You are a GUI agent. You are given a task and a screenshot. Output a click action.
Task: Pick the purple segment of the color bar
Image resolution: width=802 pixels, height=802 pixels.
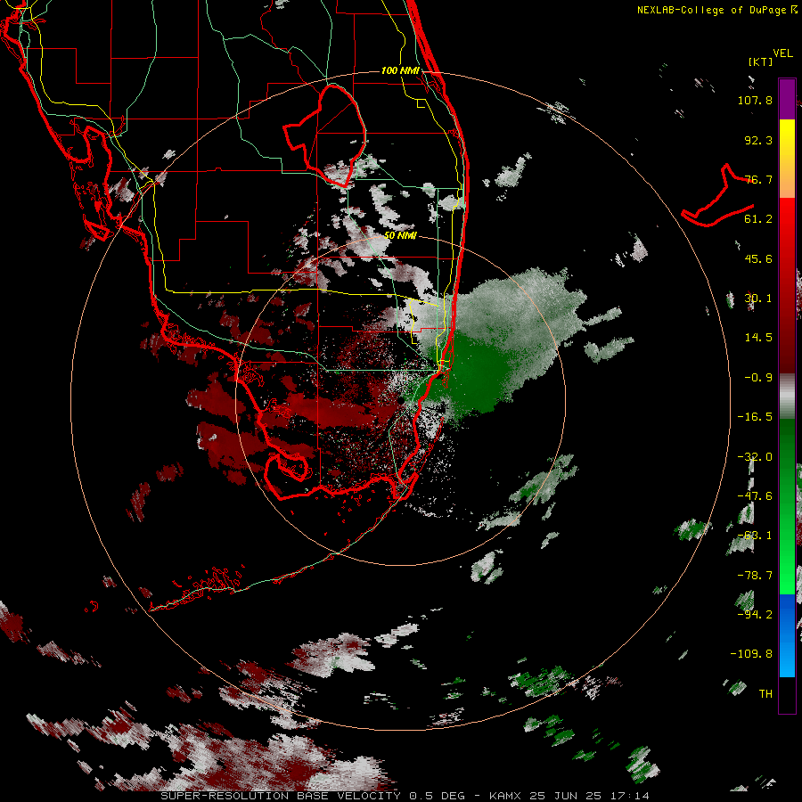tap(787, 99)
